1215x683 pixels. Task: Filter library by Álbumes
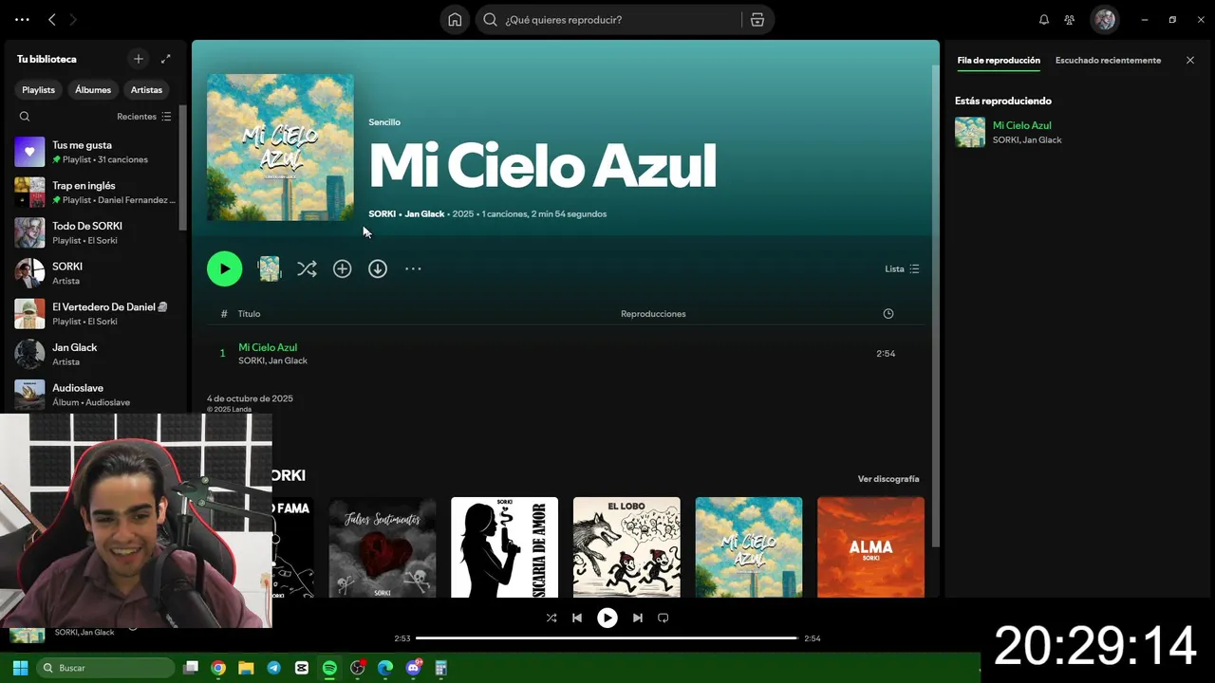[x=93, y=90]
